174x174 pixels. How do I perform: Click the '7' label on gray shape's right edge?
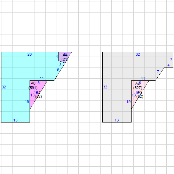[x=171, y=60]
